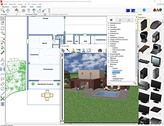Toggle favorite star on mouse thumbnail
Image resolution: width=164 pixels, height=126 pixels.
160,29
